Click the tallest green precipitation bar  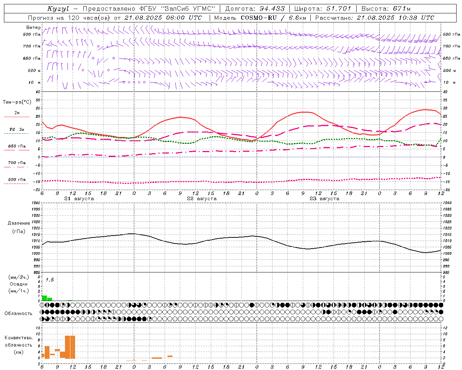44,298
